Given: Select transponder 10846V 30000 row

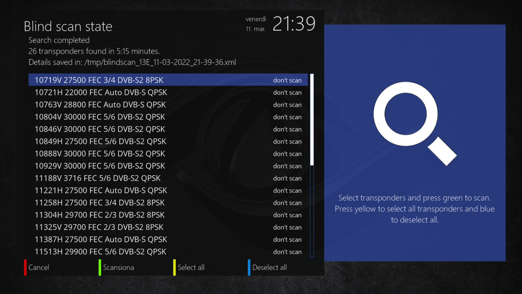Looking at the screenshot, I should coord(168,129).
